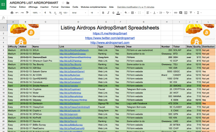Format as currency with euro icon
This screenshot has width=216, height=132.
click(x=45, y=13)
